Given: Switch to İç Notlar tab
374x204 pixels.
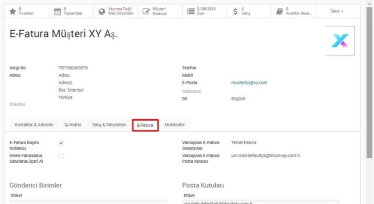Looking at the screenshot, I should click(72, 125).
